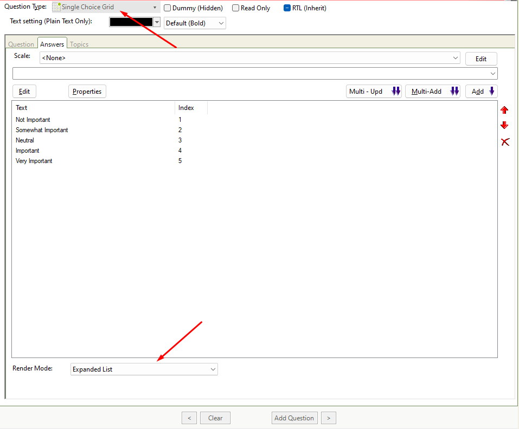Viewport: 519px width, 429px height.
Task: Enable the Dummy (Hidden) checkbox
Action: (167, 8)
